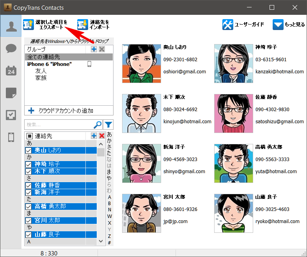Select the 家族 group
Image resolution: width=307 pixels, height=257 pixels.
(41, 78)
